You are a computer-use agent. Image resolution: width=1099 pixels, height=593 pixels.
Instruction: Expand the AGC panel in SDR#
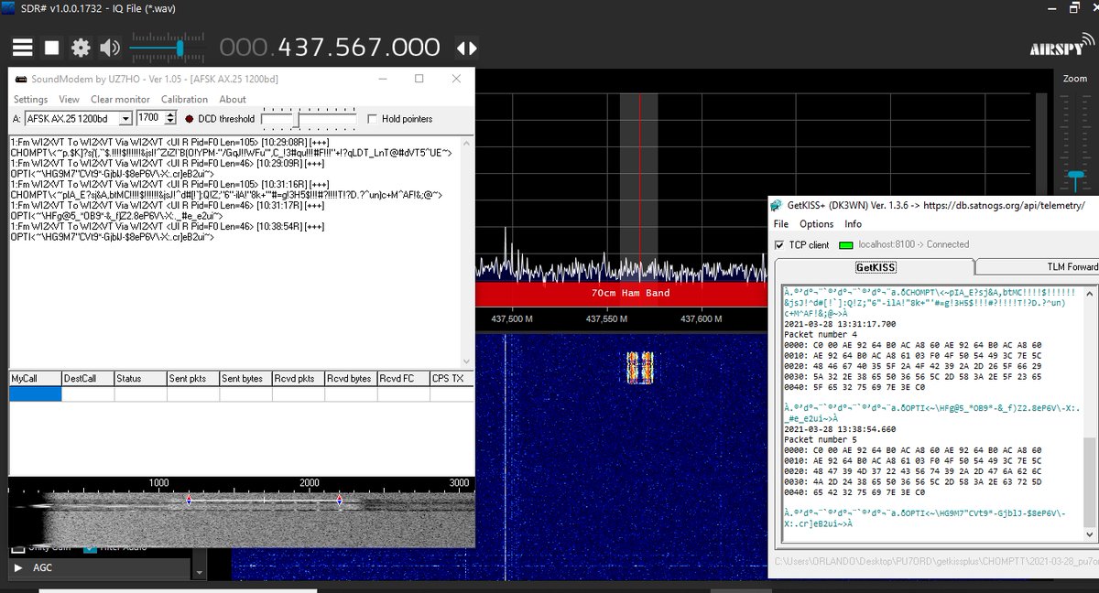(19, 567)
